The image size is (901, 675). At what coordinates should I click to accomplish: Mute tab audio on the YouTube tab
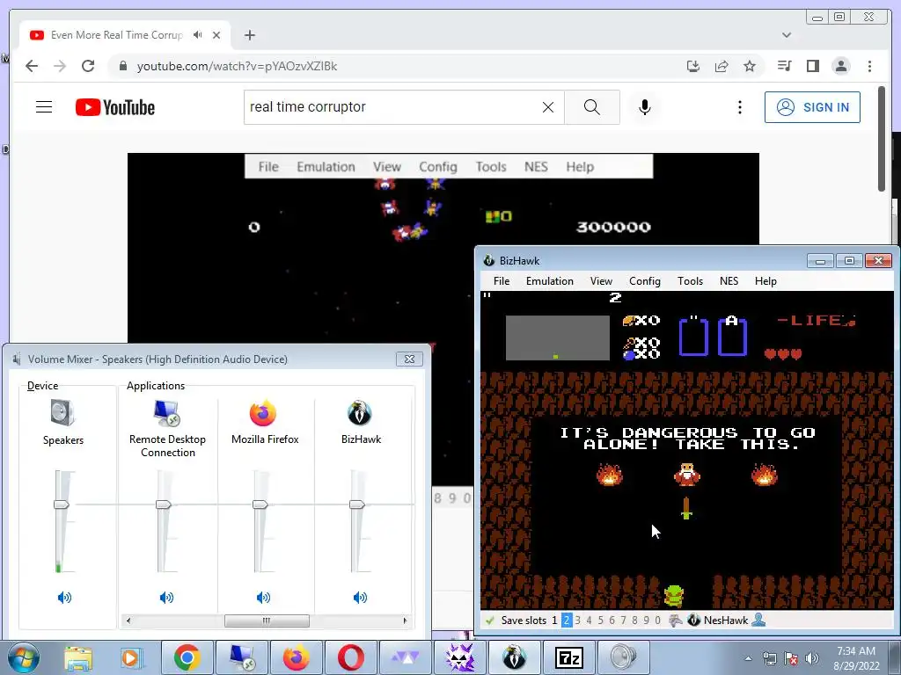click(x=198, y=35)
